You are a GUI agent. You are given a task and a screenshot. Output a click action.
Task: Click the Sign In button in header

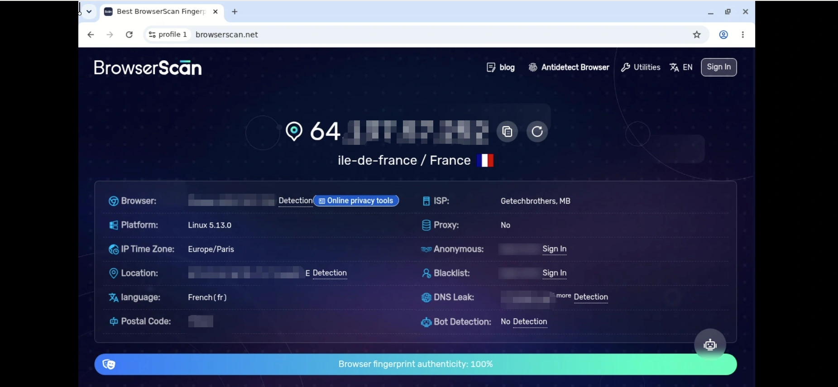pos(718,67)
